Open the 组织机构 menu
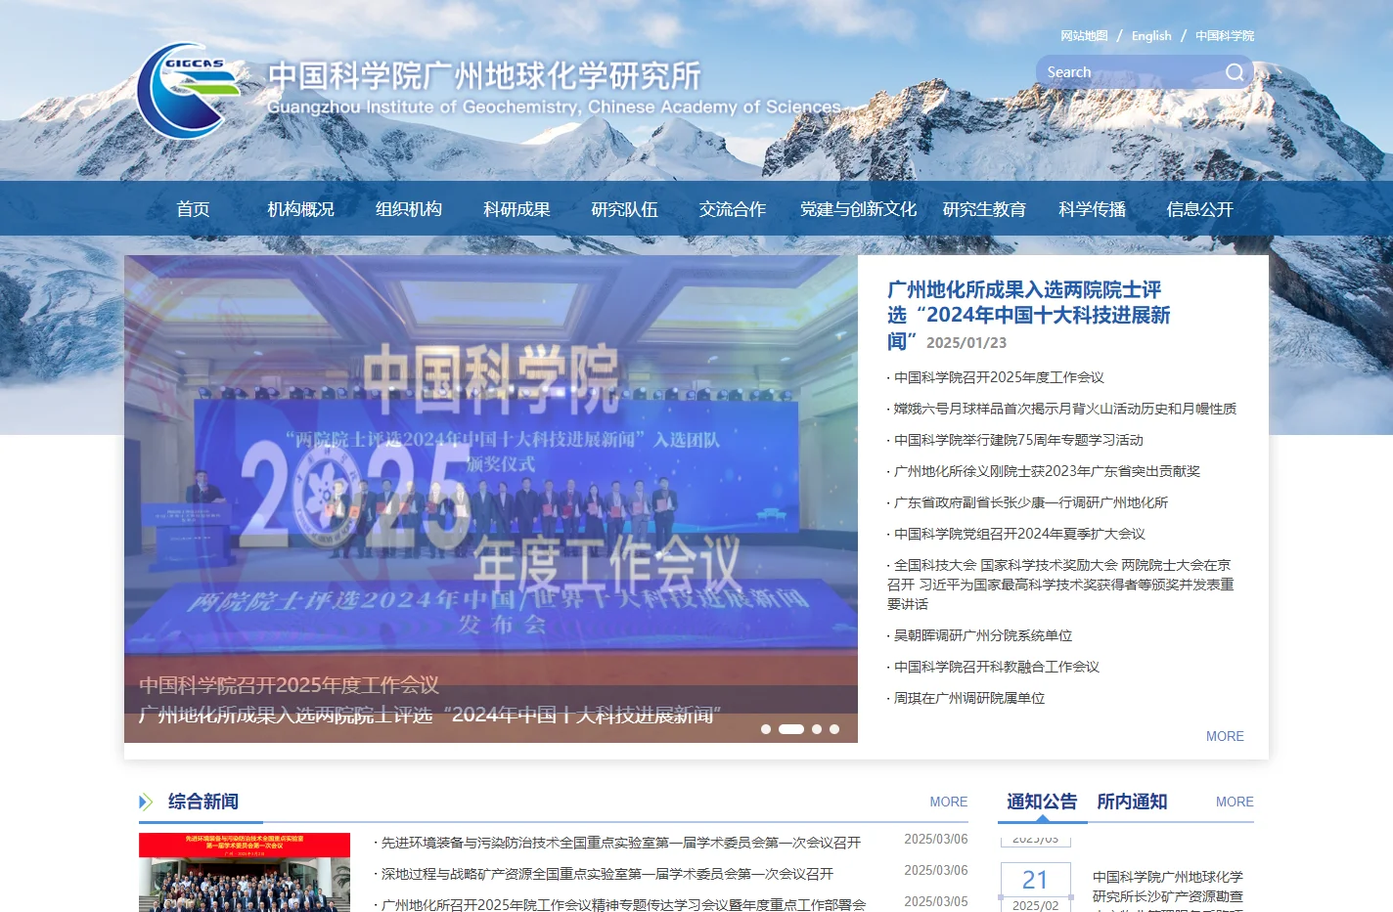This screenshot has height=912, width=1393. [x=409, y=209]
